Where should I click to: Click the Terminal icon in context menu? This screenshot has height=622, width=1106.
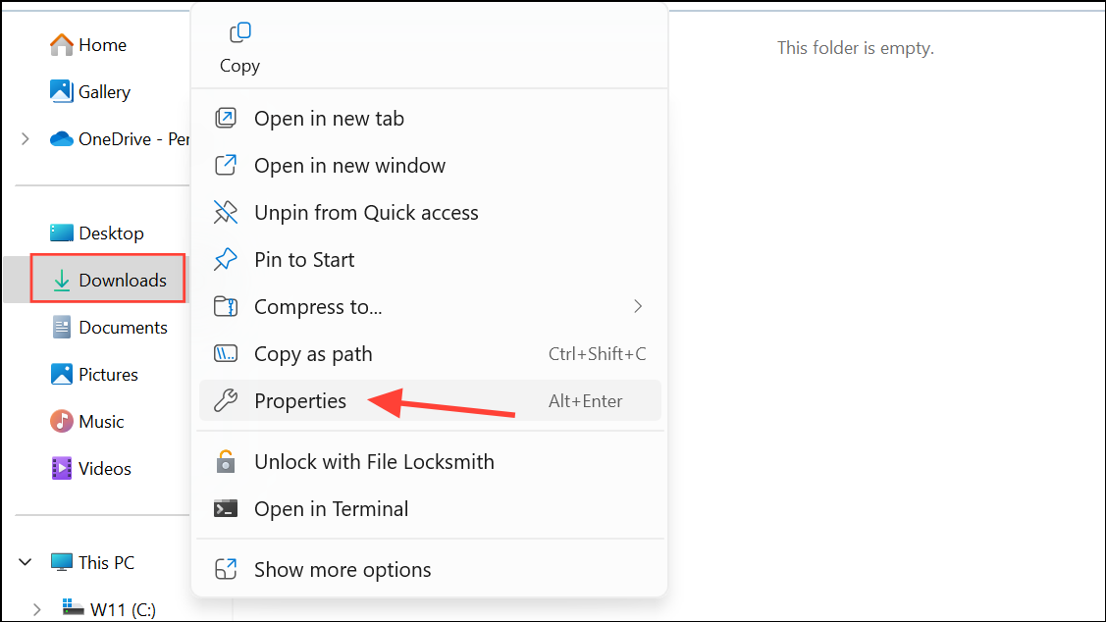pos(226,508)
